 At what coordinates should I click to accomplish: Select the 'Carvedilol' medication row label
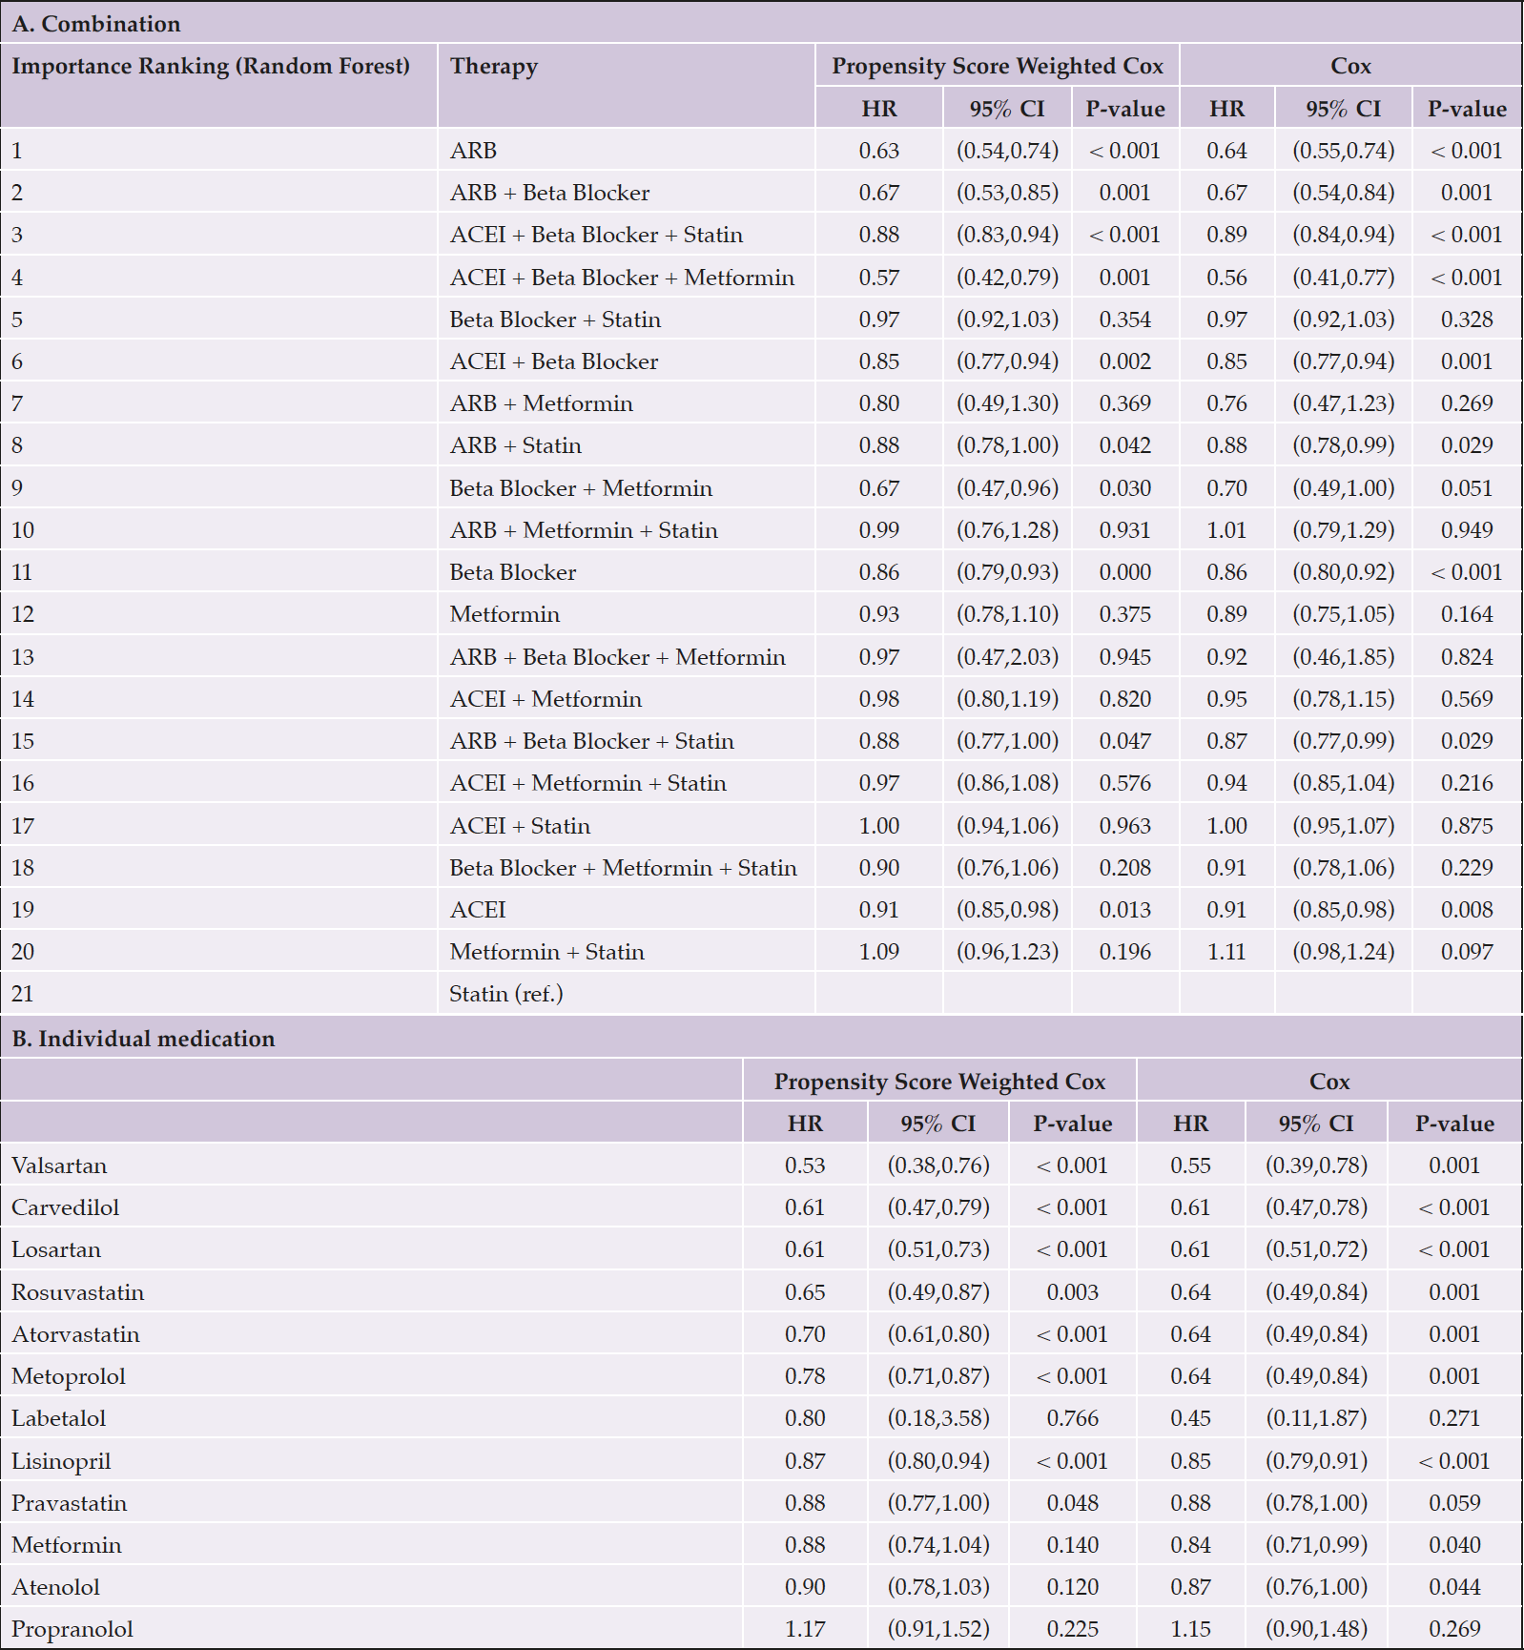tap(66, 1207)
